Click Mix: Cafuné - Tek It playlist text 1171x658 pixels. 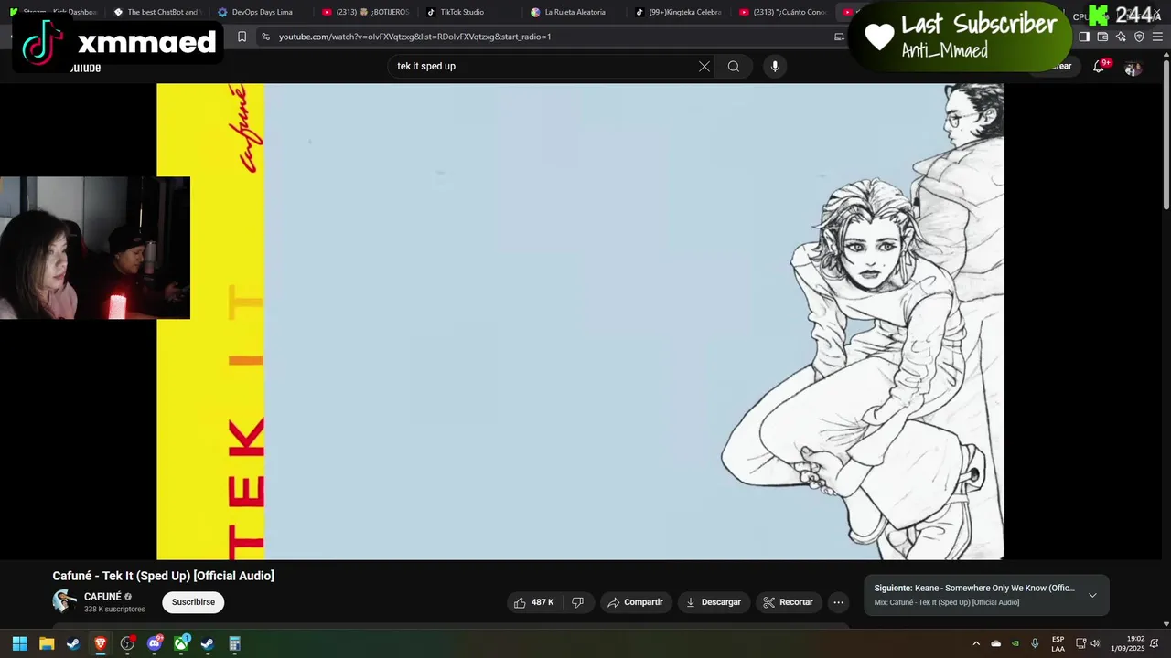coord(946,602)
